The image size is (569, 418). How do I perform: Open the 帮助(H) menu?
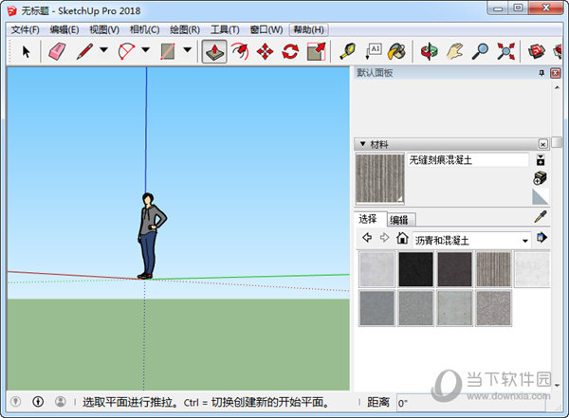(x=309, y=29)
